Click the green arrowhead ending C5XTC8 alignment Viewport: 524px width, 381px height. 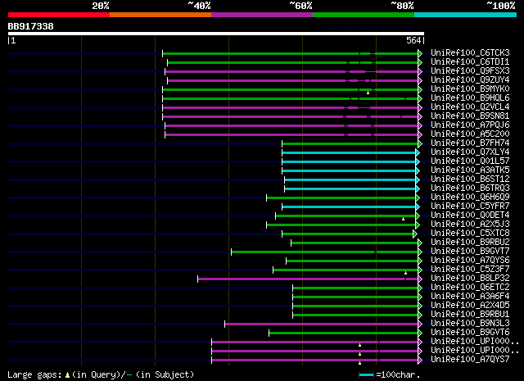(x=415, y=234)
